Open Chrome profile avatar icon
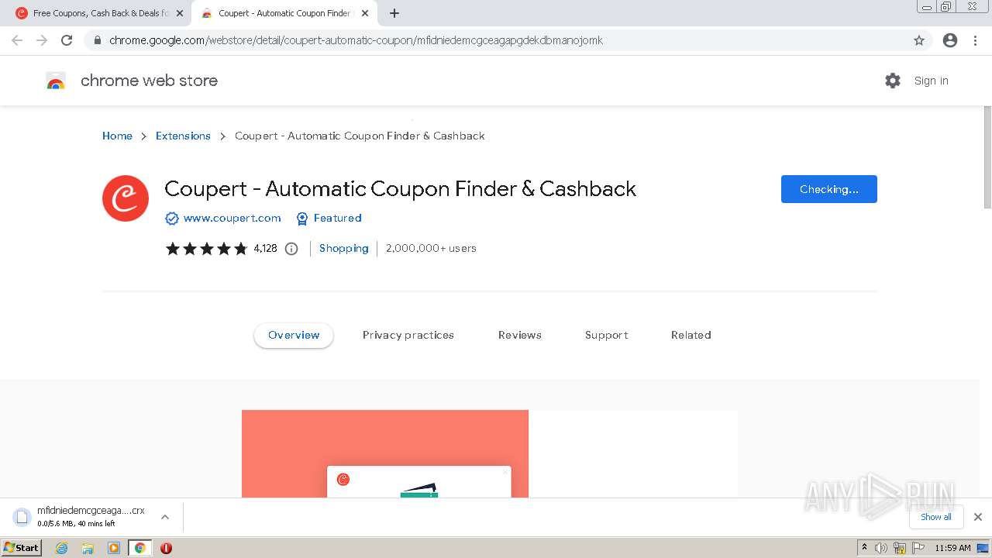Viewport: 992px width, 558px height. coord(950,40)
